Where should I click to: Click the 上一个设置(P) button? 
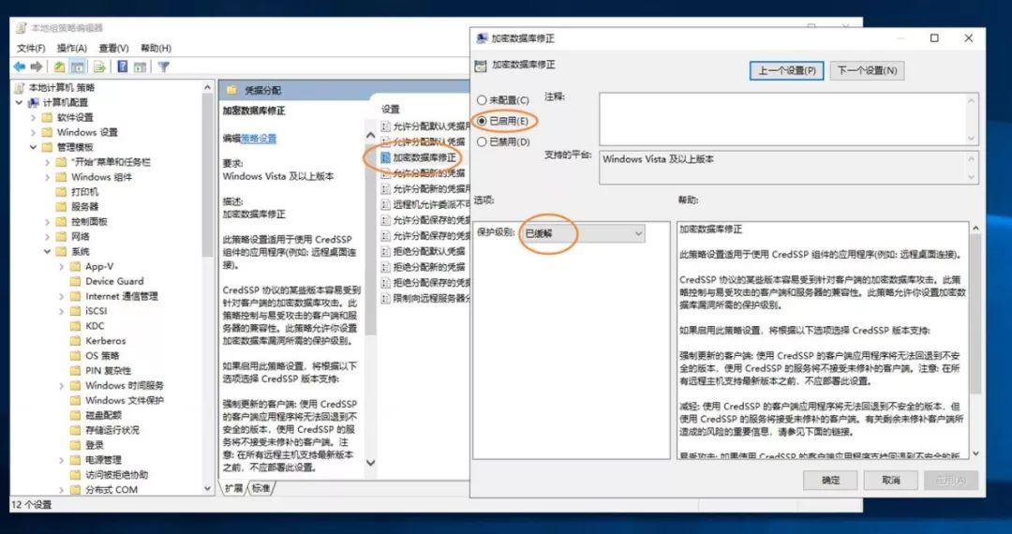click(x=787, y=70)
